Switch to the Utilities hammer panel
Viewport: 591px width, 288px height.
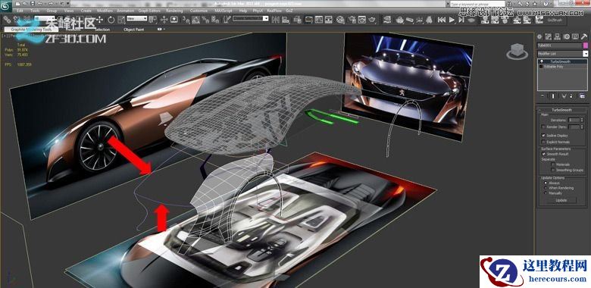[x=584, y=36]
